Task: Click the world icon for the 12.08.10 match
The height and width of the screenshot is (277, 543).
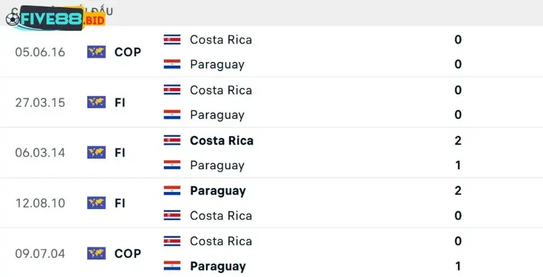Action: point(96,203)
